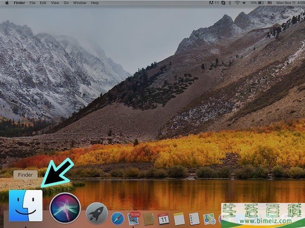Open the volume control in menu bar
The image size is (305, 228).
coord(245,3)
